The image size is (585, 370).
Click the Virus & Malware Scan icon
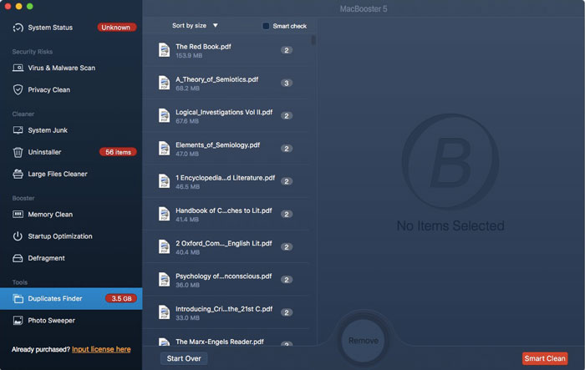tap(18, 68)
